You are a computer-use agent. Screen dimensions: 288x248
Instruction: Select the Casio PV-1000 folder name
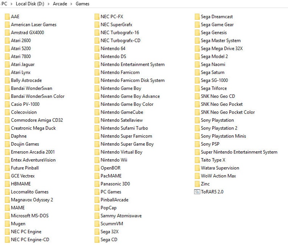pos(25,104)
